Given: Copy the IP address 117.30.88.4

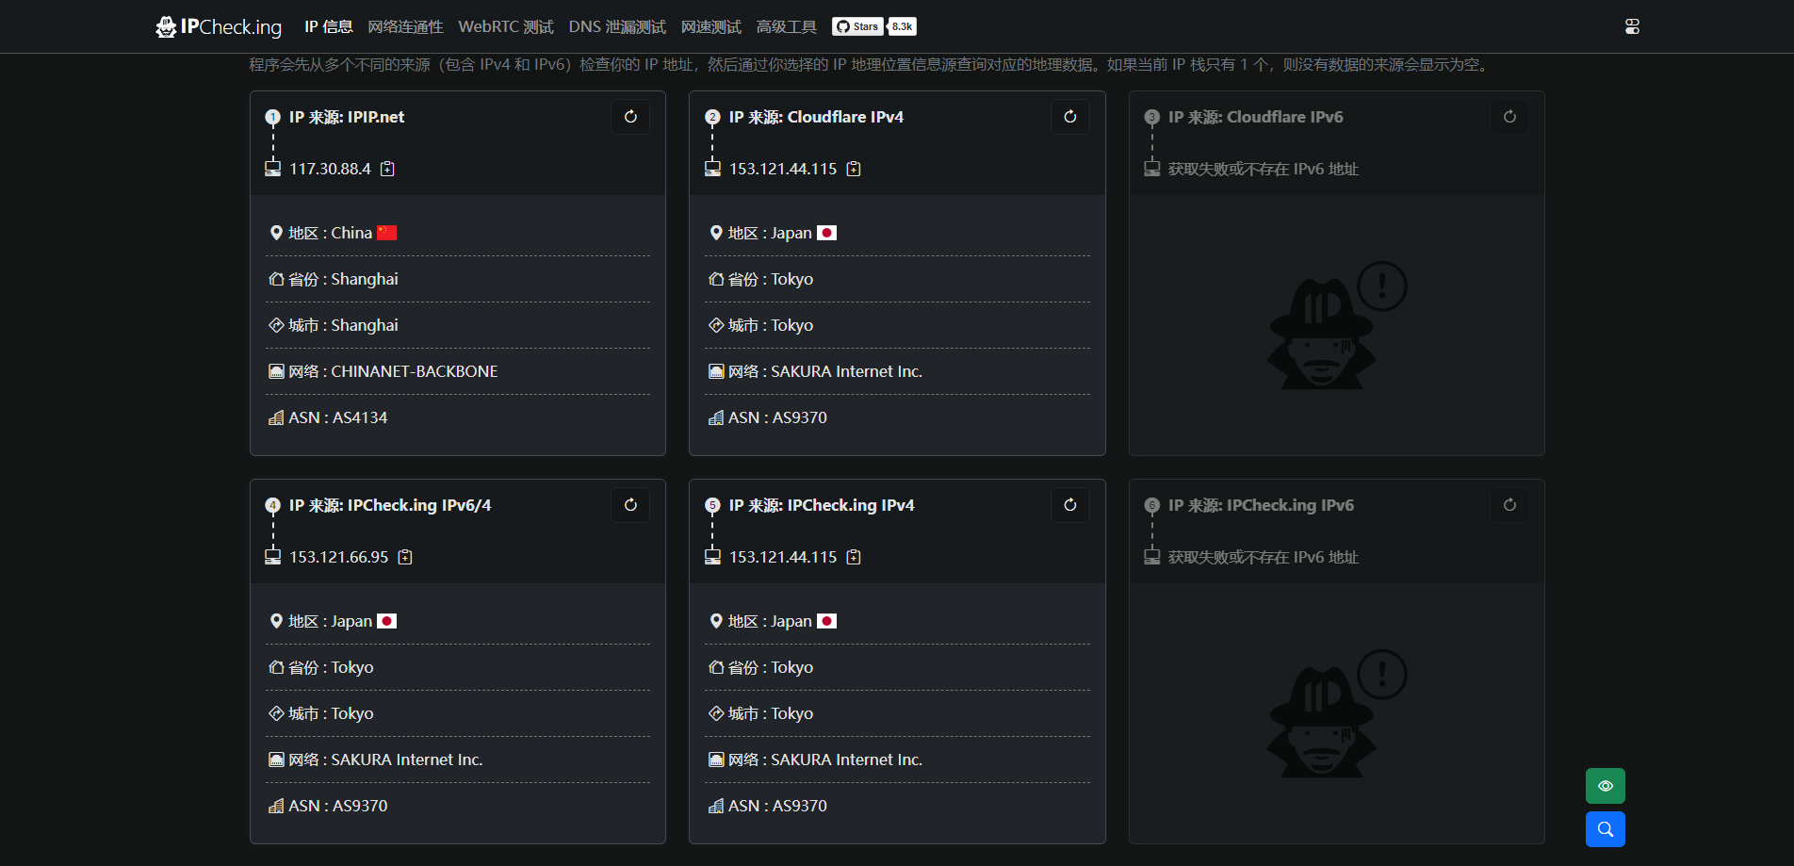Looking at the screenshot, I should (387, 169).
